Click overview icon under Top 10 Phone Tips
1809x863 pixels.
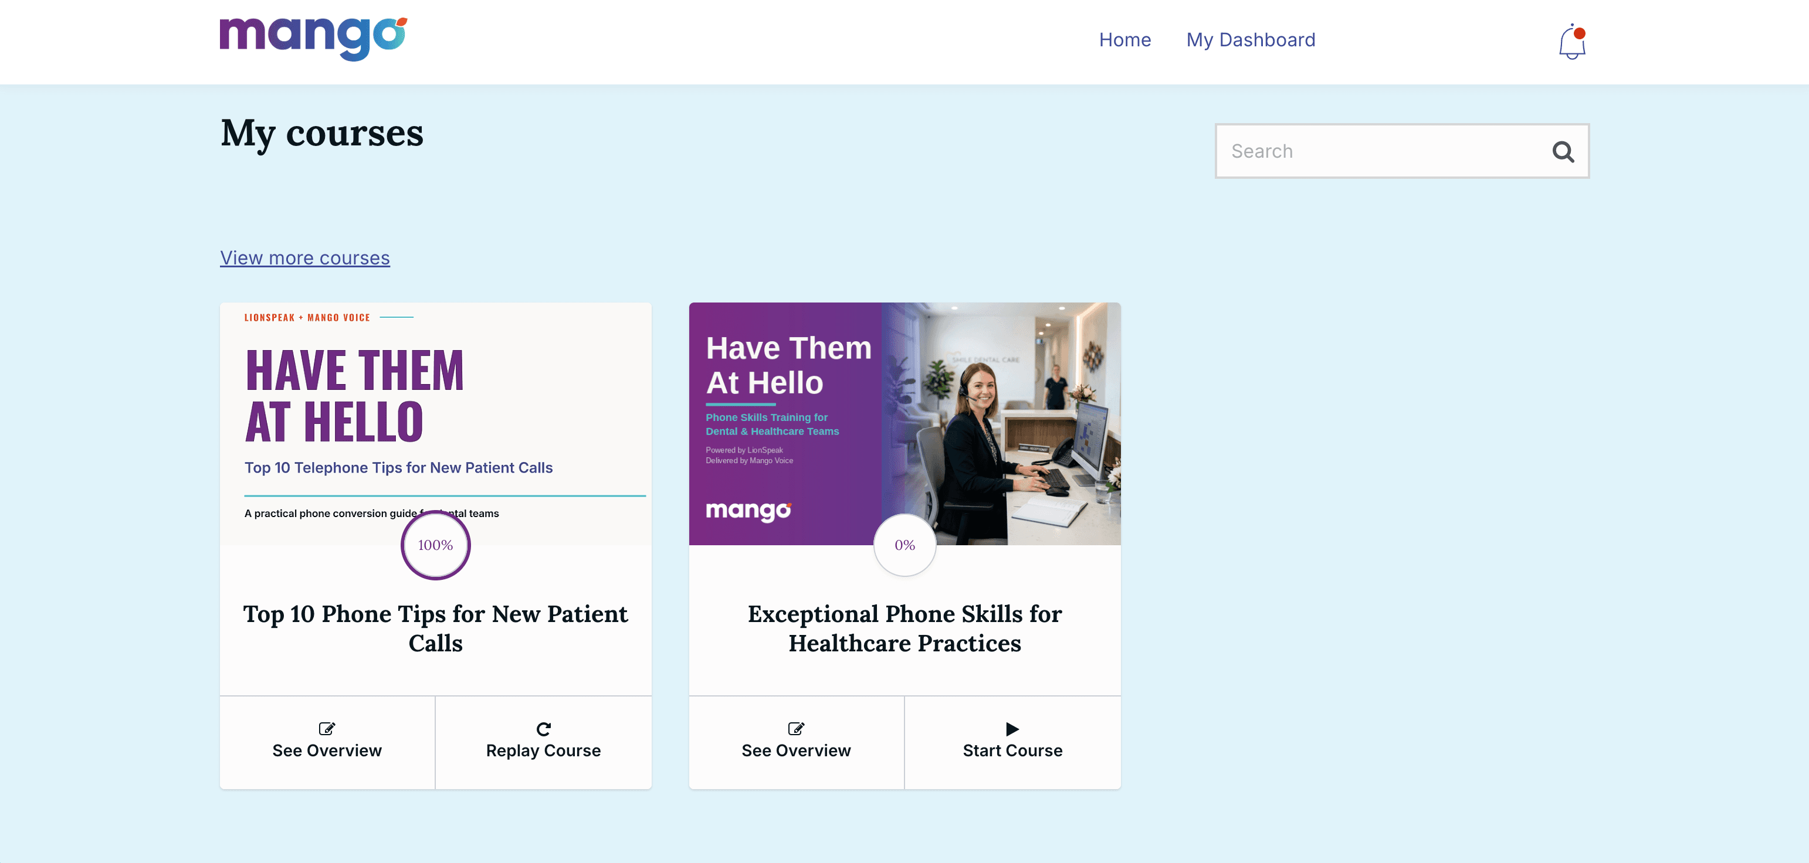(327, 728)
